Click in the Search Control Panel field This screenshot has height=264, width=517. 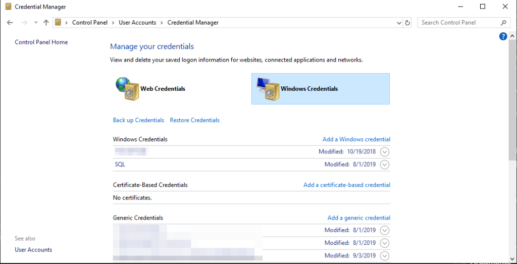(x=457, y=23)
